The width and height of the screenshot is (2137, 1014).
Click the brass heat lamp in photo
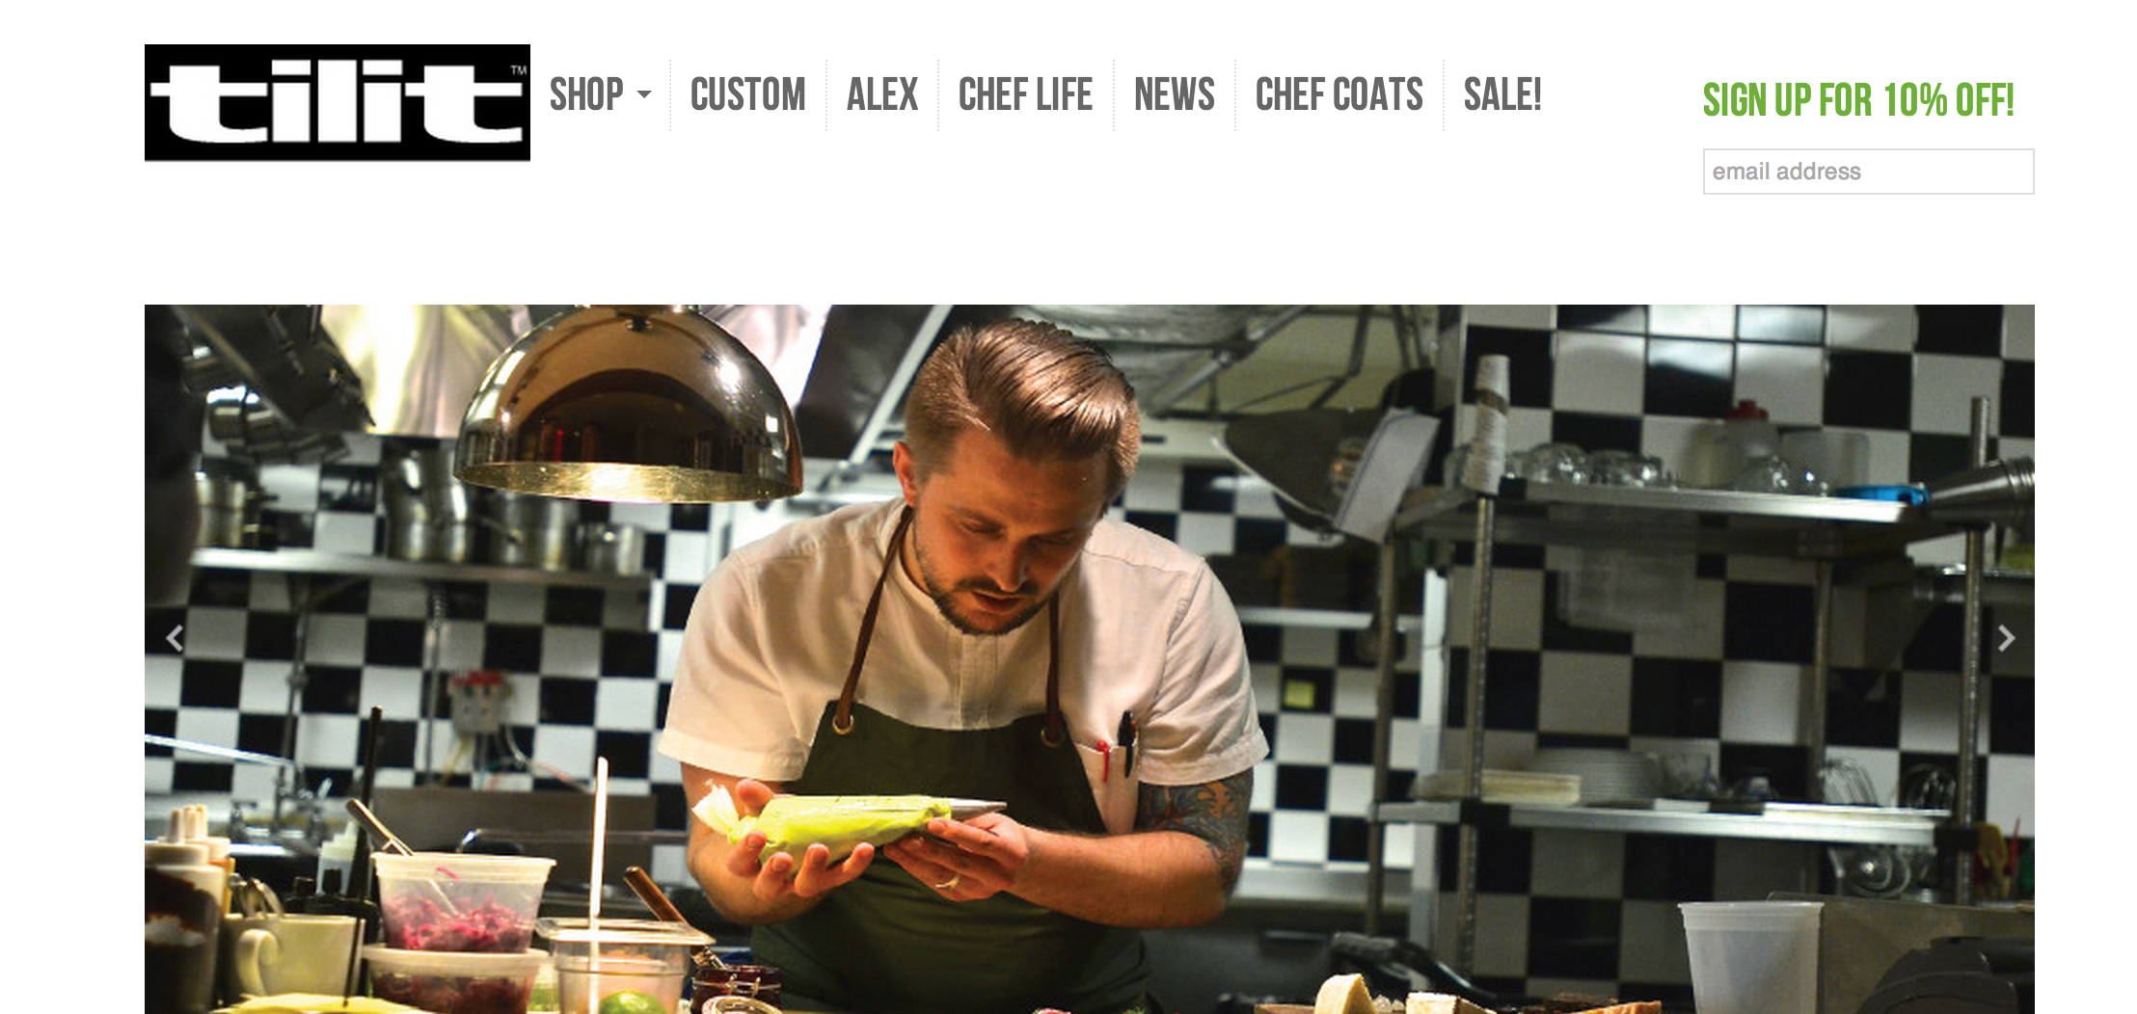629,405
